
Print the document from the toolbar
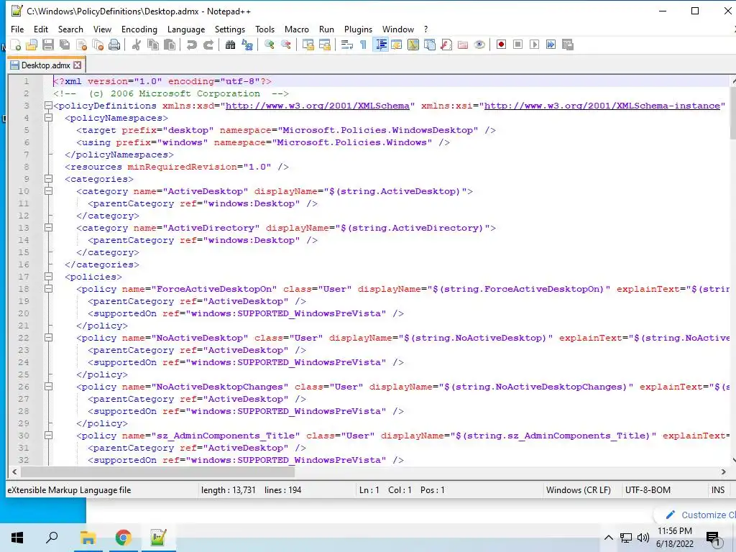(x=114, y=45)
